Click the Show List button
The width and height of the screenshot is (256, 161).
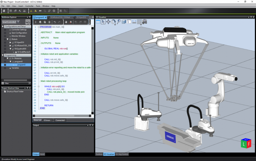(x=37, y=120)
